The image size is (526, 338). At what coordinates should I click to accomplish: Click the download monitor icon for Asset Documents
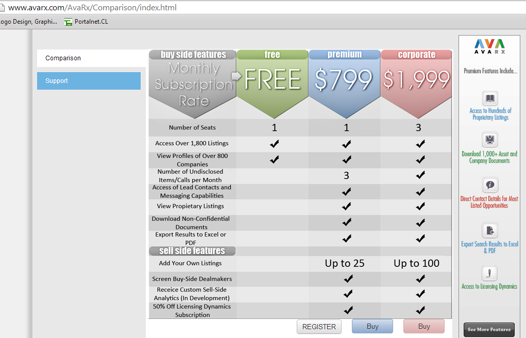coord(490,140)
